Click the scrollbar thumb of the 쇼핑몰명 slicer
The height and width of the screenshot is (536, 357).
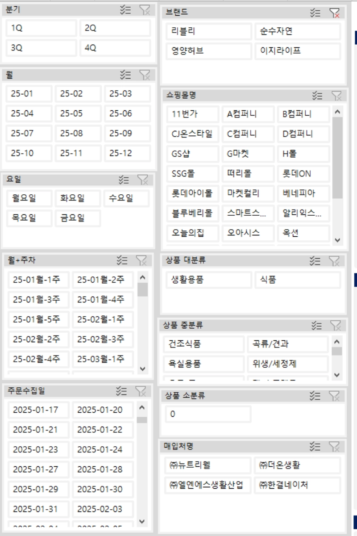click(337, 158)
